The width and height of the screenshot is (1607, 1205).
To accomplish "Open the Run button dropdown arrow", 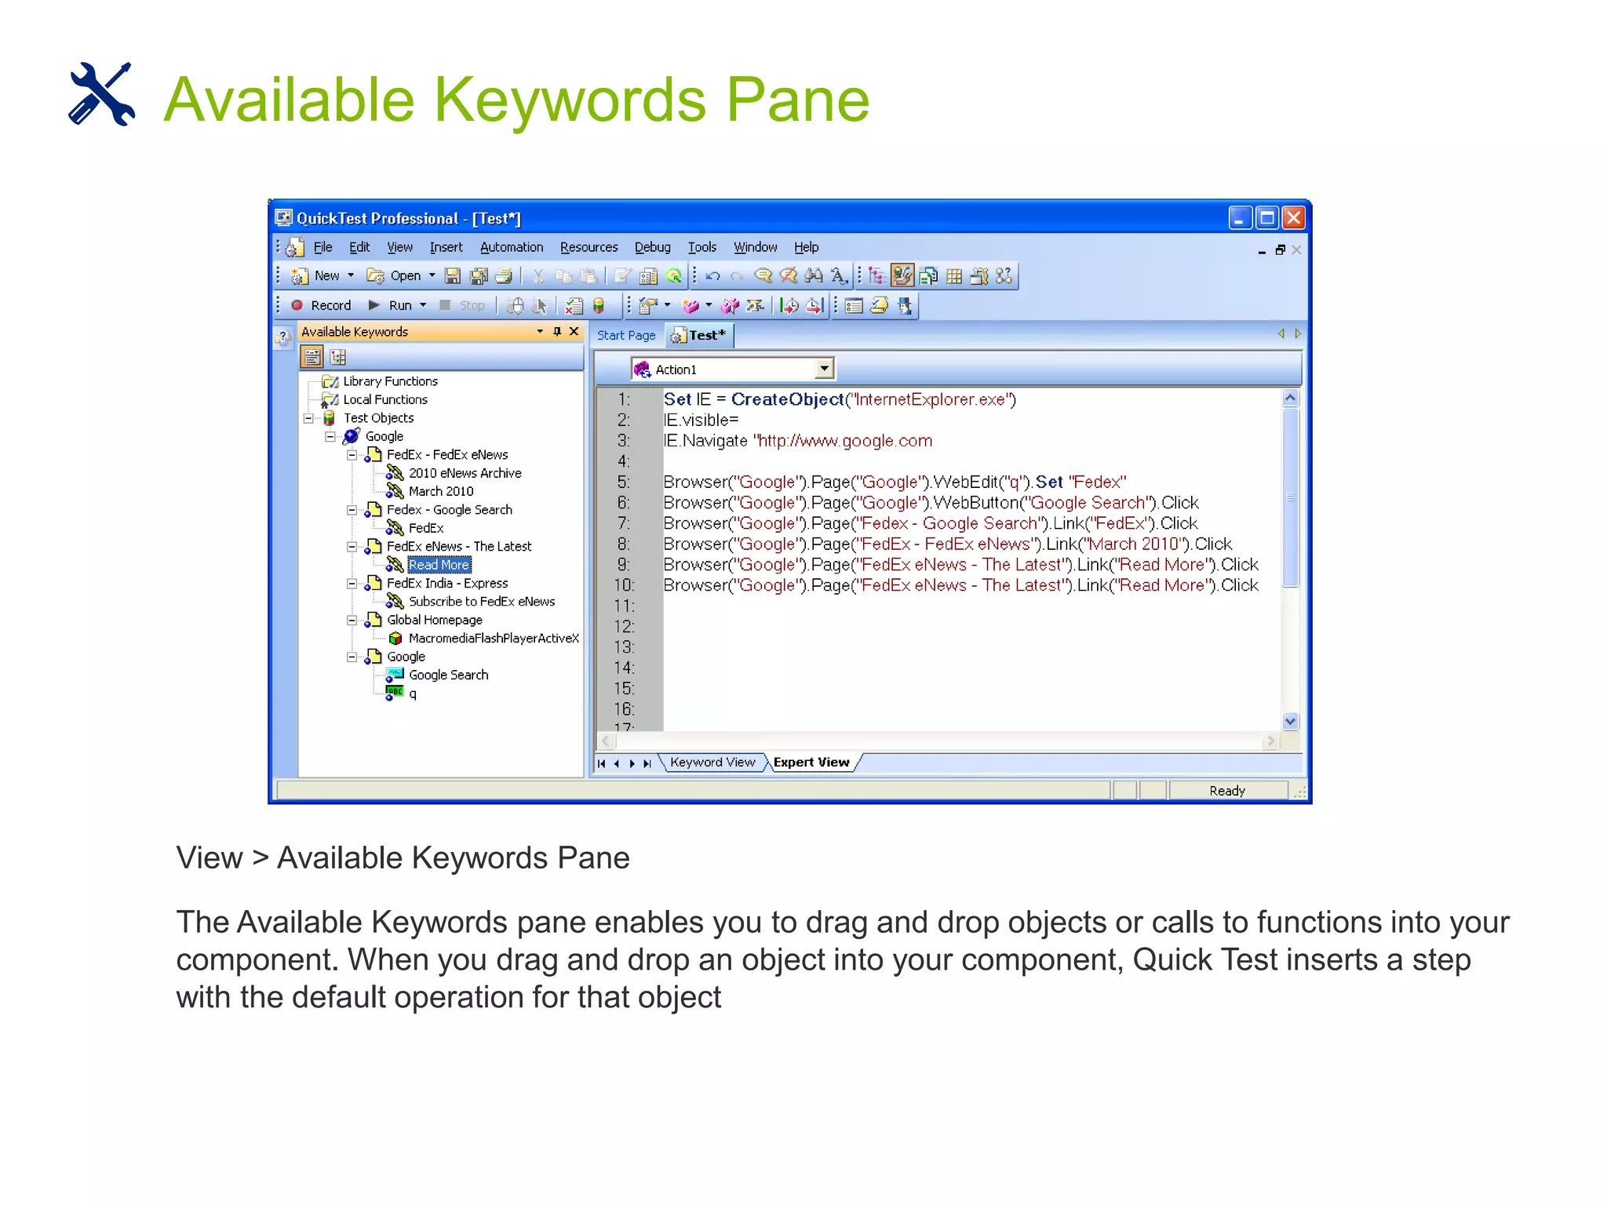I will point(424,305).
